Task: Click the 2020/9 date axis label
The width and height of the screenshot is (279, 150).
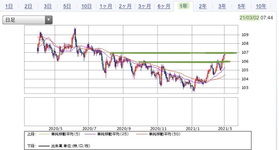Action: [124, 129]
